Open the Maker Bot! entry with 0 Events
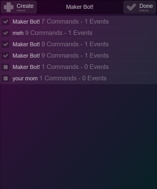 (78, 67)
